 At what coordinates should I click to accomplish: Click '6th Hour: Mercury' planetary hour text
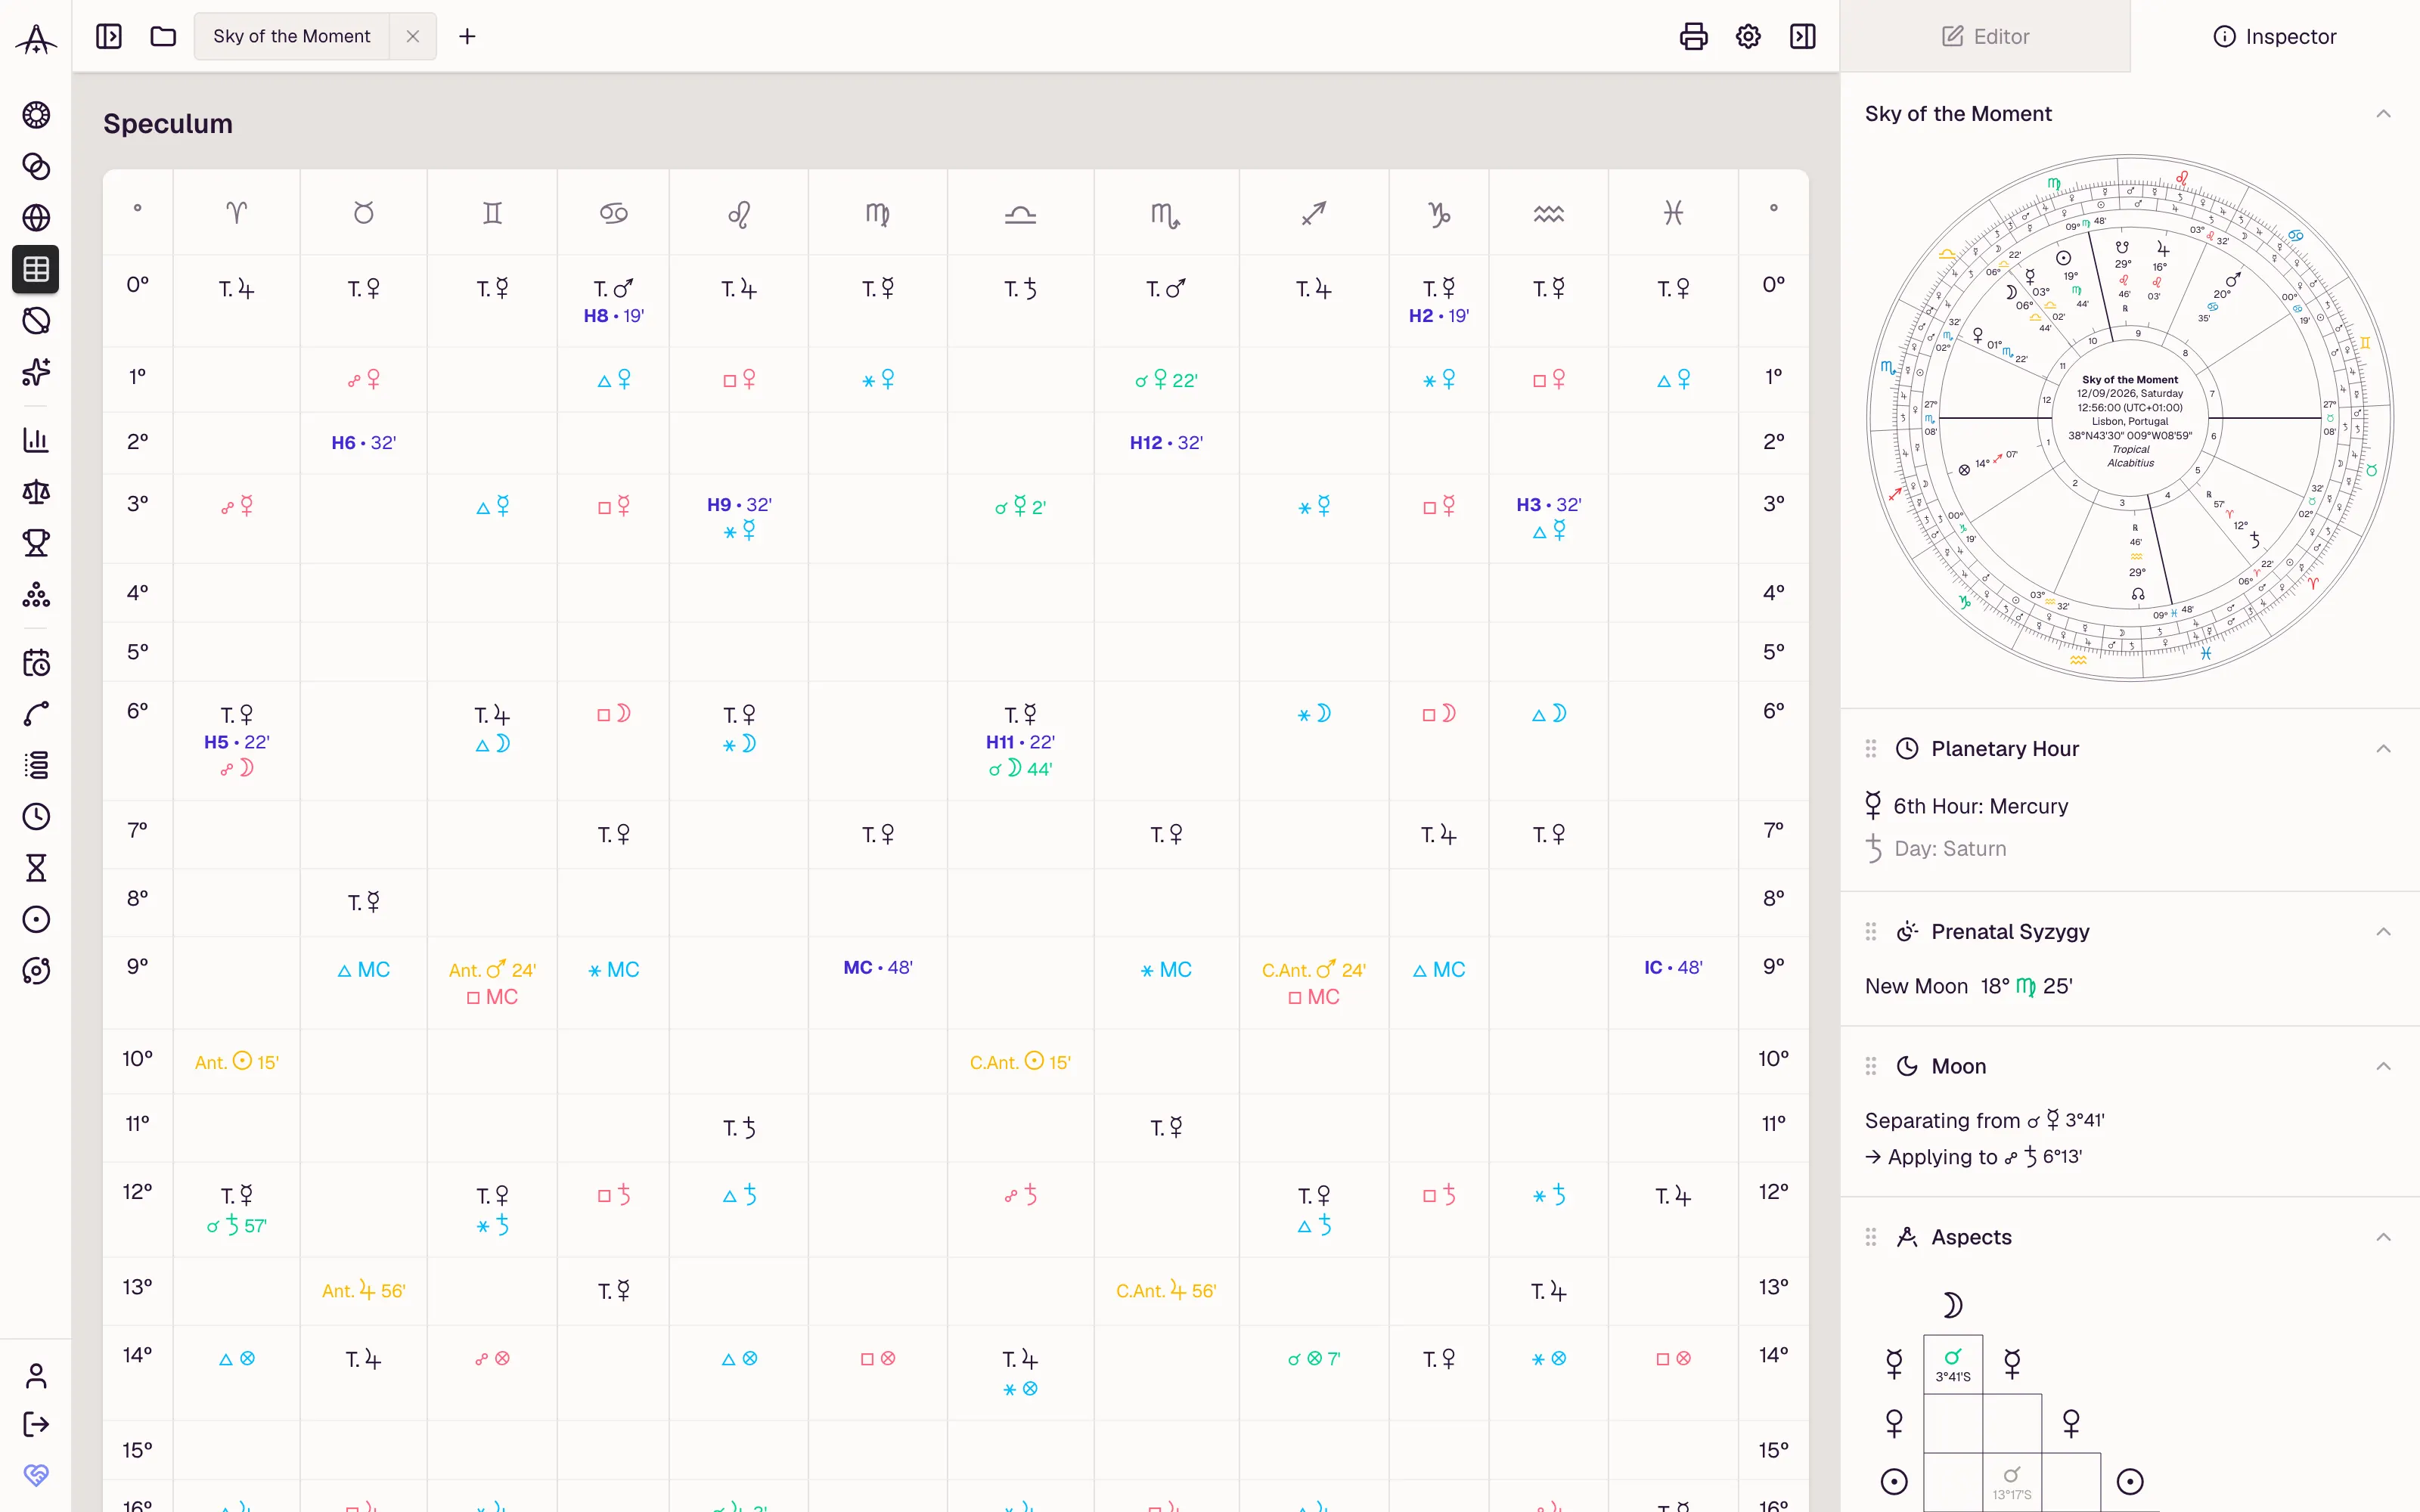click(1980, 806)
